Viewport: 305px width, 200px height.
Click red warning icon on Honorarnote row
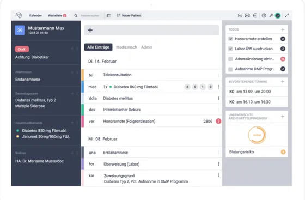(218, 121)
